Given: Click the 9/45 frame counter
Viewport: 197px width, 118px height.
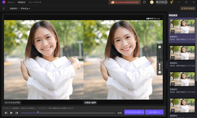Looking at the screenshot, I should 120,113.
